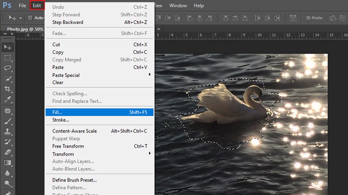Choose Define Brush Preset...

tap(100, 180)
